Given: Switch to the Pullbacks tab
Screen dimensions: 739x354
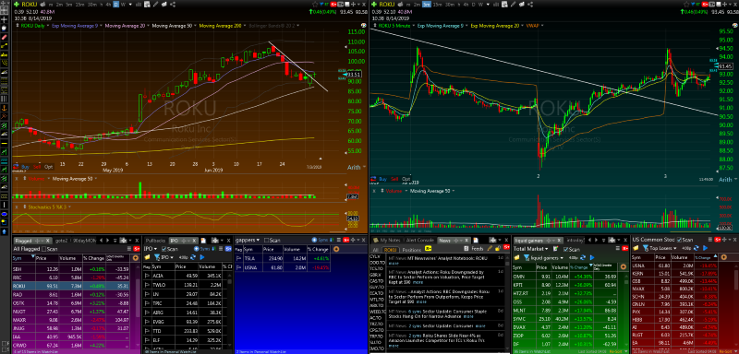Looking at the screenshot, I should pyautogui.click(x=155, y=241).
